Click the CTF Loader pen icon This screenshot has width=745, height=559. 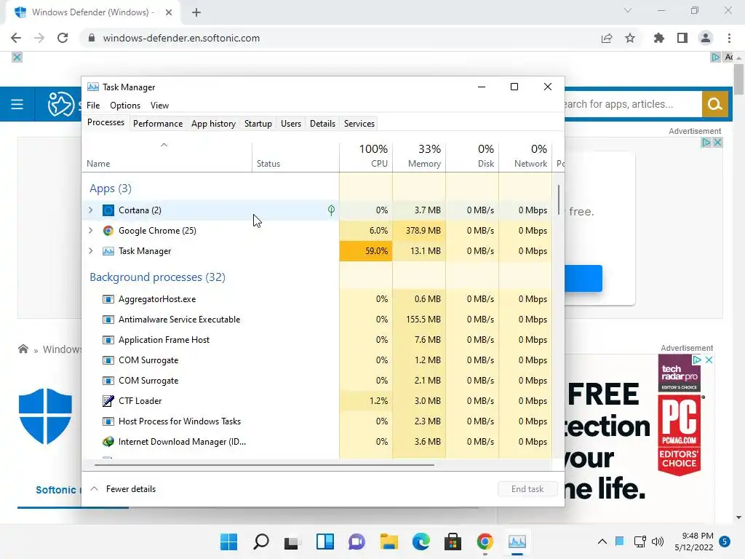(108, 401)
